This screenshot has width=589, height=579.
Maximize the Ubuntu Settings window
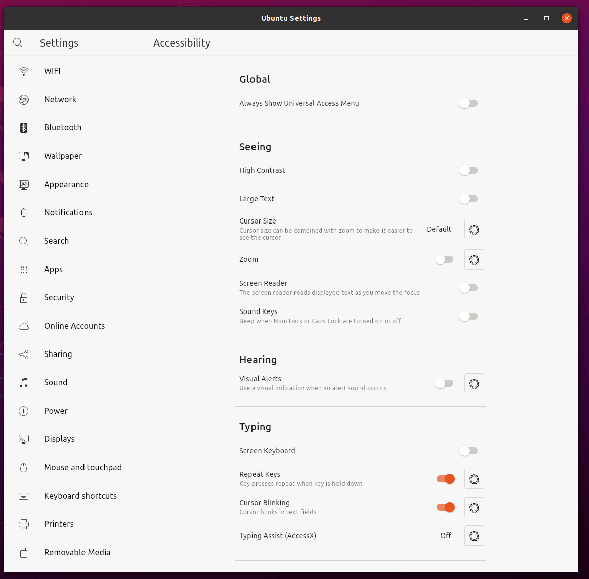click(546, 18)
